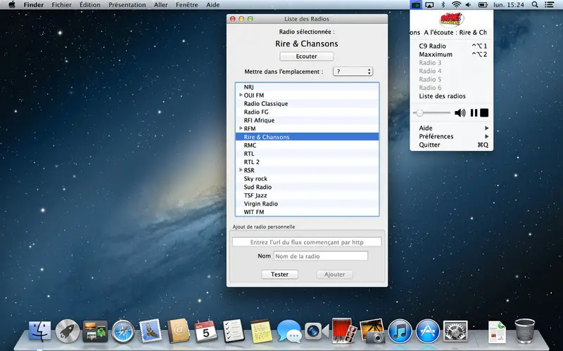Open Reminders checklist in Dock
This screenshot has width=563, height=351.
coord(234,331)
